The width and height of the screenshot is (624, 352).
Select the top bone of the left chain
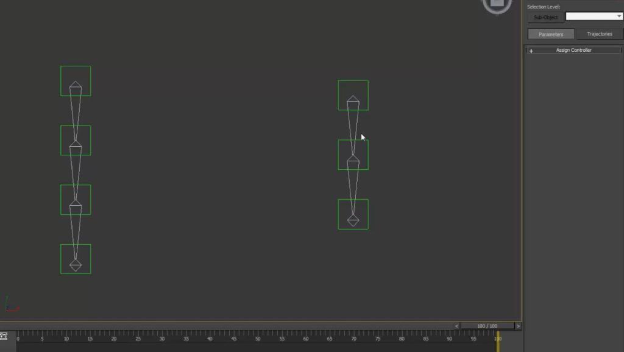[x=76, y=81]
